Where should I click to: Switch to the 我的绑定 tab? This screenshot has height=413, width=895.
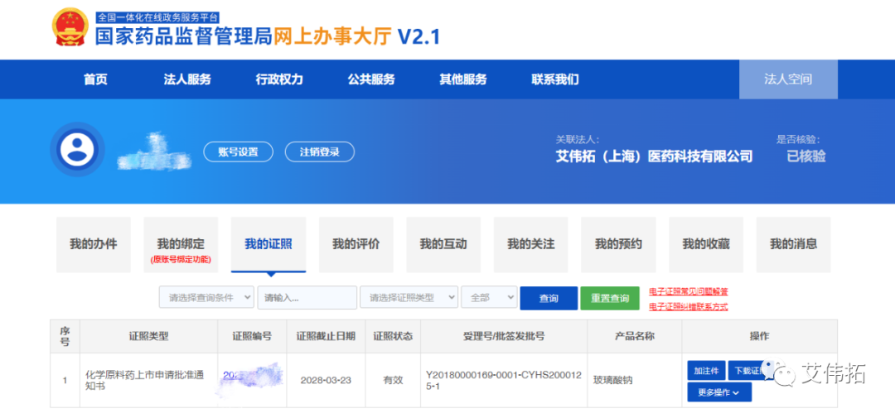coord(181,244)
